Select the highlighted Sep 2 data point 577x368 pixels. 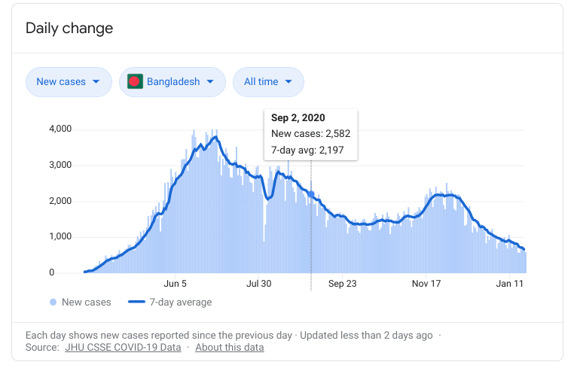pyautogui.click(x=311, y=194)
